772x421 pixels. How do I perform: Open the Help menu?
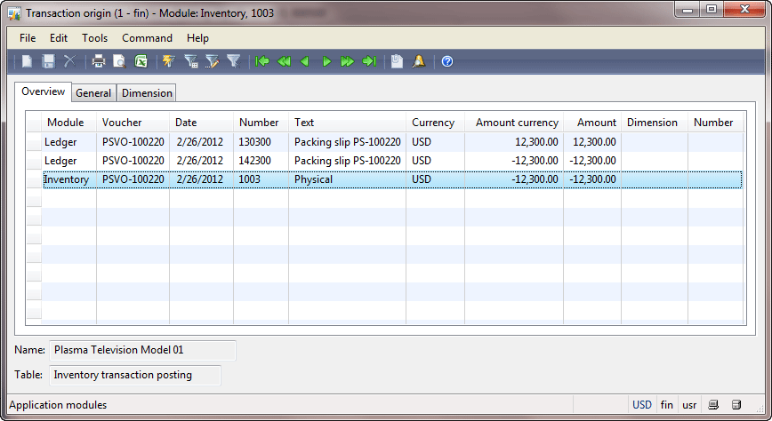[x=197, y=38]
